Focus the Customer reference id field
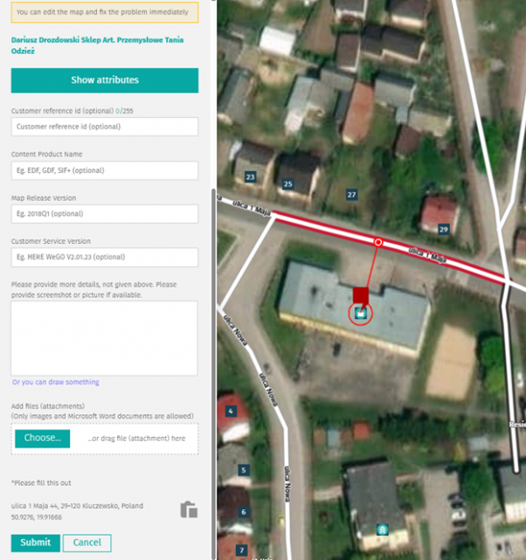526x560 pixels. coord(105,127)
